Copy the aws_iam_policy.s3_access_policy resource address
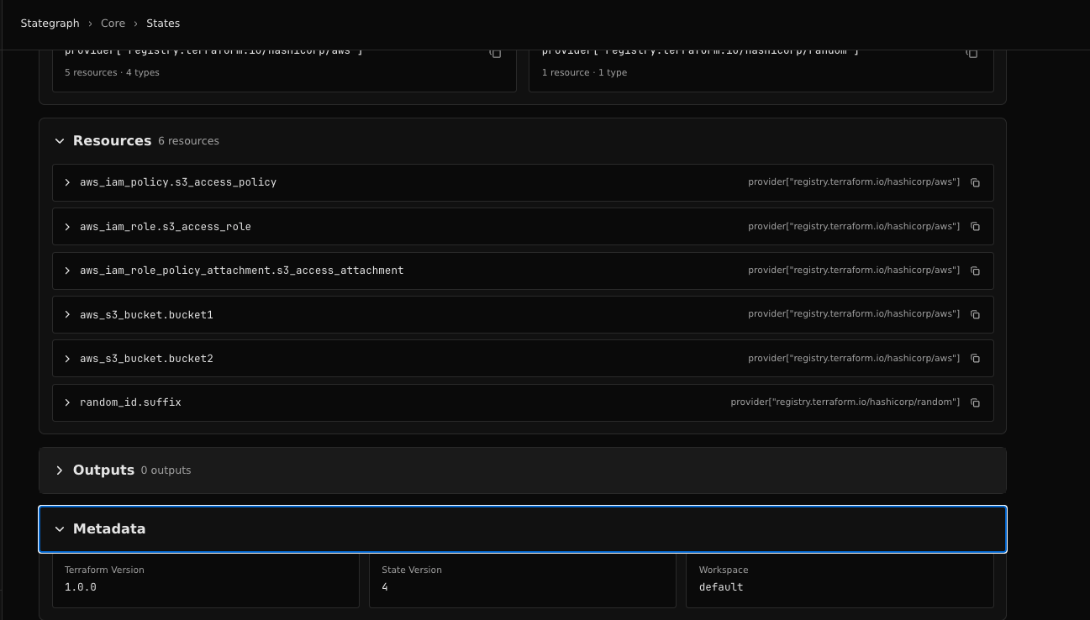 [x=975, y=182]
